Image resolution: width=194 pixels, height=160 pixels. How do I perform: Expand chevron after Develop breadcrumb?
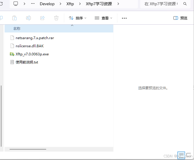click(60, 4)
